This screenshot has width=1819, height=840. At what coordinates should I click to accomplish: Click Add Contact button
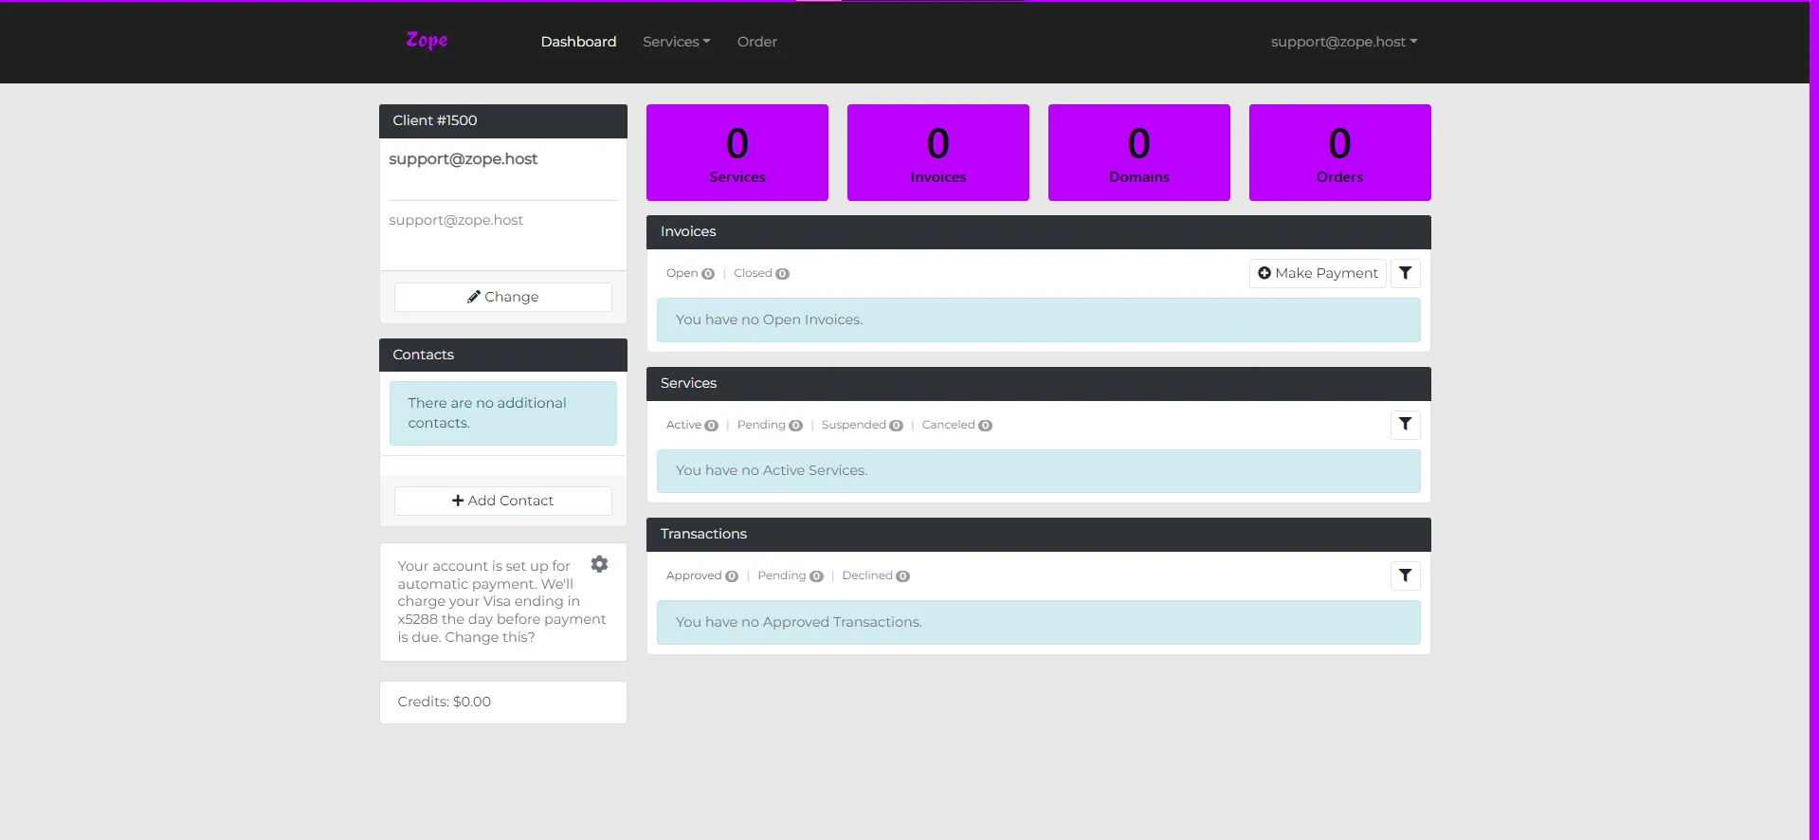coord(502,501)
